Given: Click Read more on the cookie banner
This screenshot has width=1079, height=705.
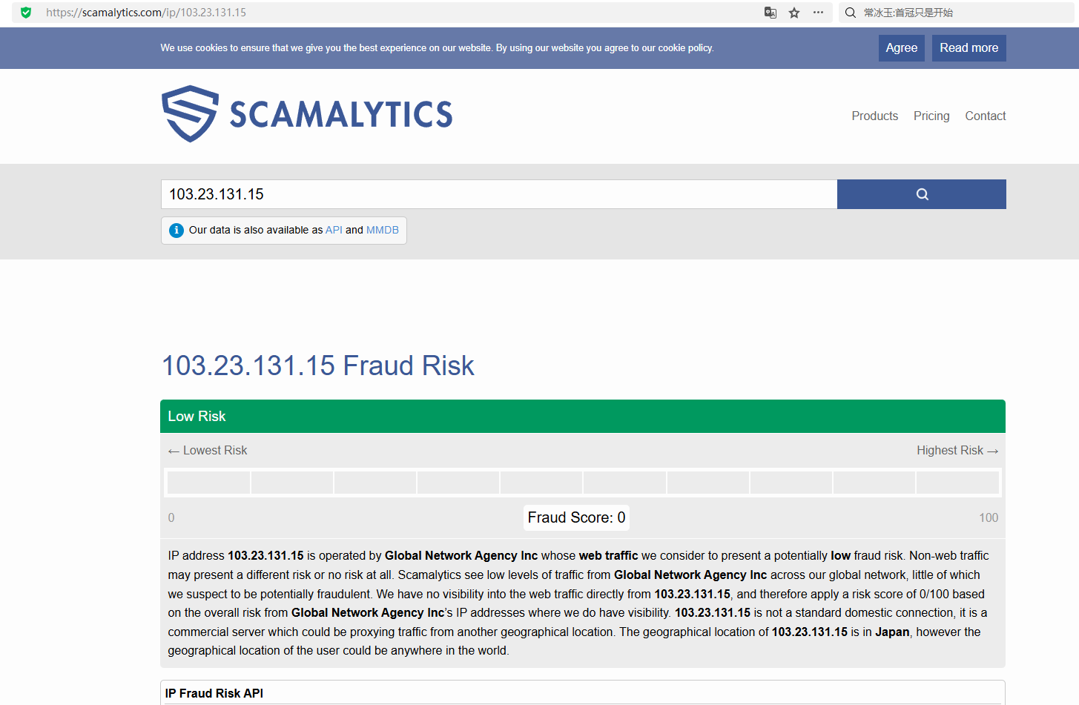Looking at the screenshot, I should click(x=969, y=48).
